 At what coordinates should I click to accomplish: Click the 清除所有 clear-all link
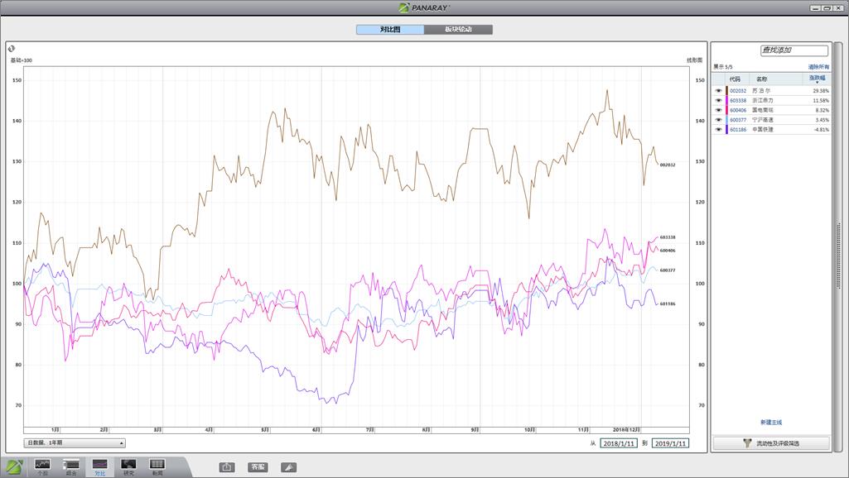[x=818, y=67]
